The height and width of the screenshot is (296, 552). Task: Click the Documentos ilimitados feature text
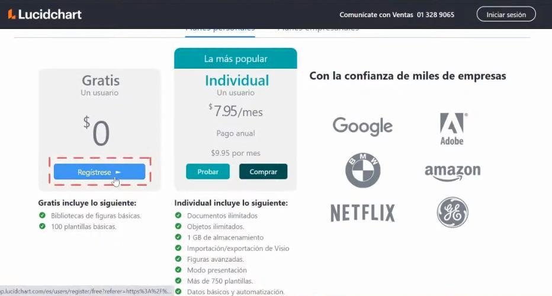coord(222,215)
